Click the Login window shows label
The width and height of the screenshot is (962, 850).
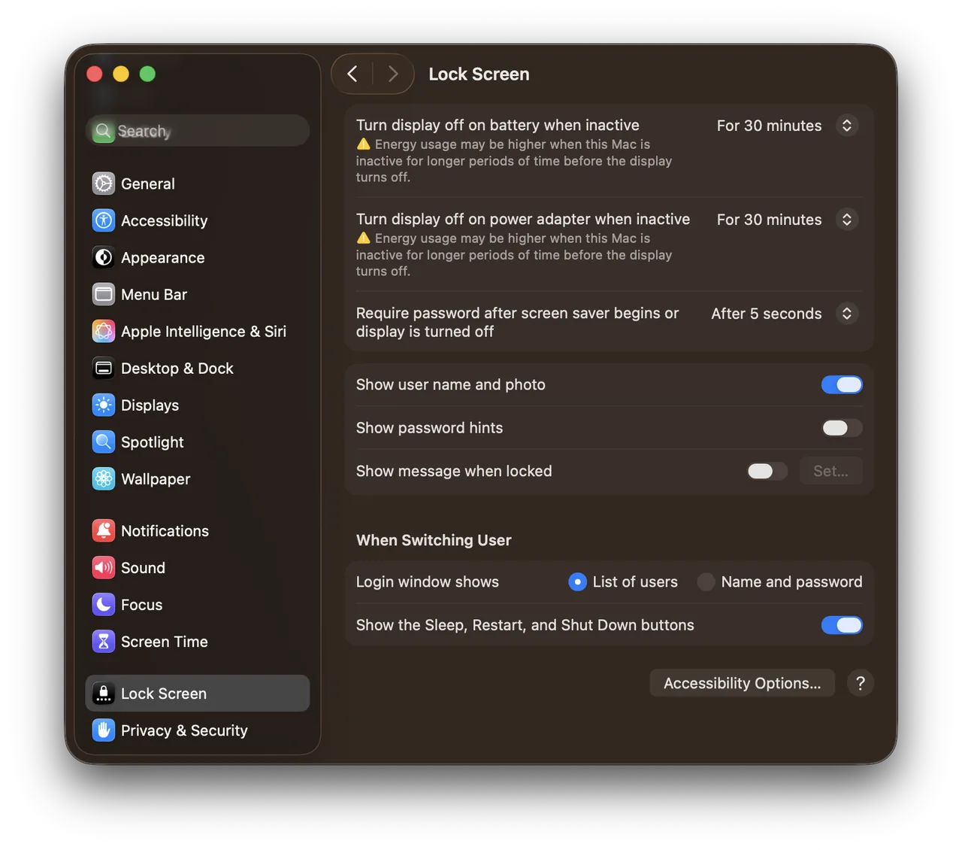point(428,581)
